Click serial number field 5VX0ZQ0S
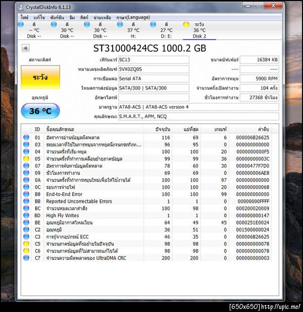 coord(154,69)
